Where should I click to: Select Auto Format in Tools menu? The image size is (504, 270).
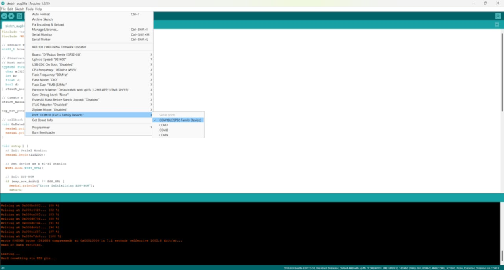coord(89,14)
